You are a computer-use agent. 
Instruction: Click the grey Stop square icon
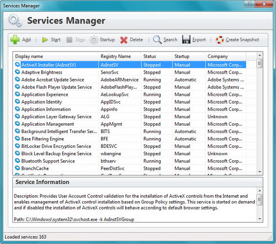click(x=69, y=40)
